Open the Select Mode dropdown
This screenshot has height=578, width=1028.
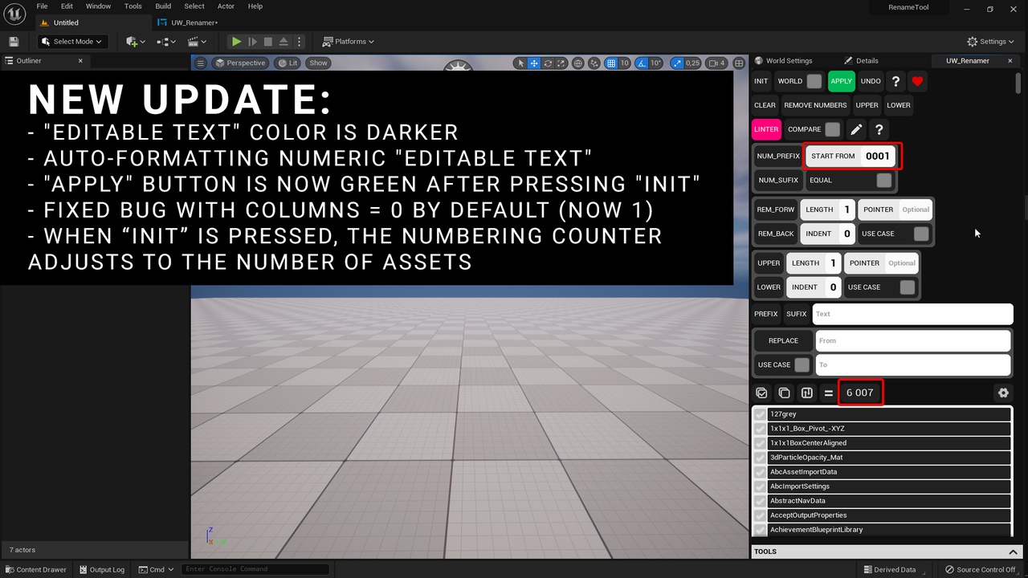coord(72,42)
